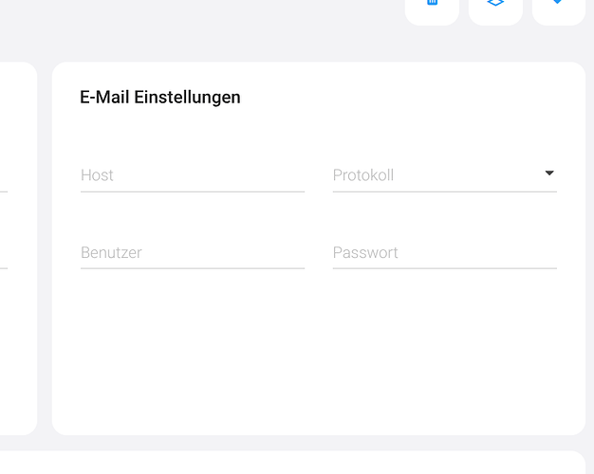Focus the Host input field
Viewport: 594px width, 474px height.
tap(193, 175)
